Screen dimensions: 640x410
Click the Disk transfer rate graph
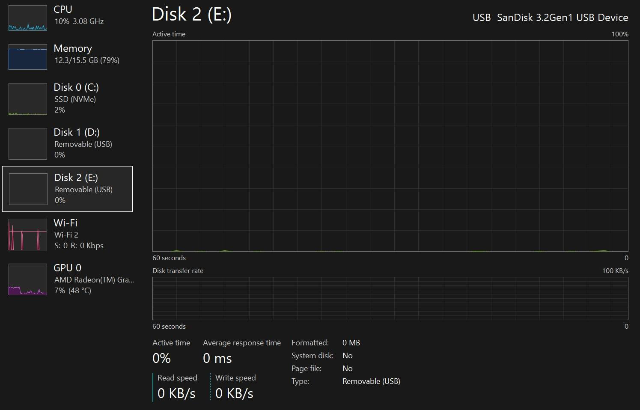click(390, 298)
